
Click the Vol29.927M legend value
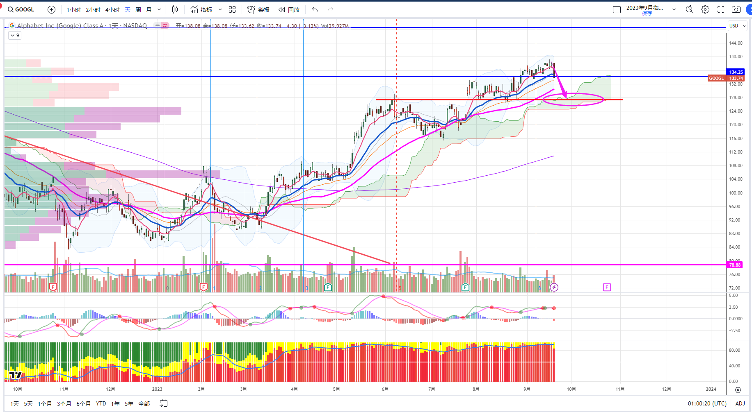[335, 26]
